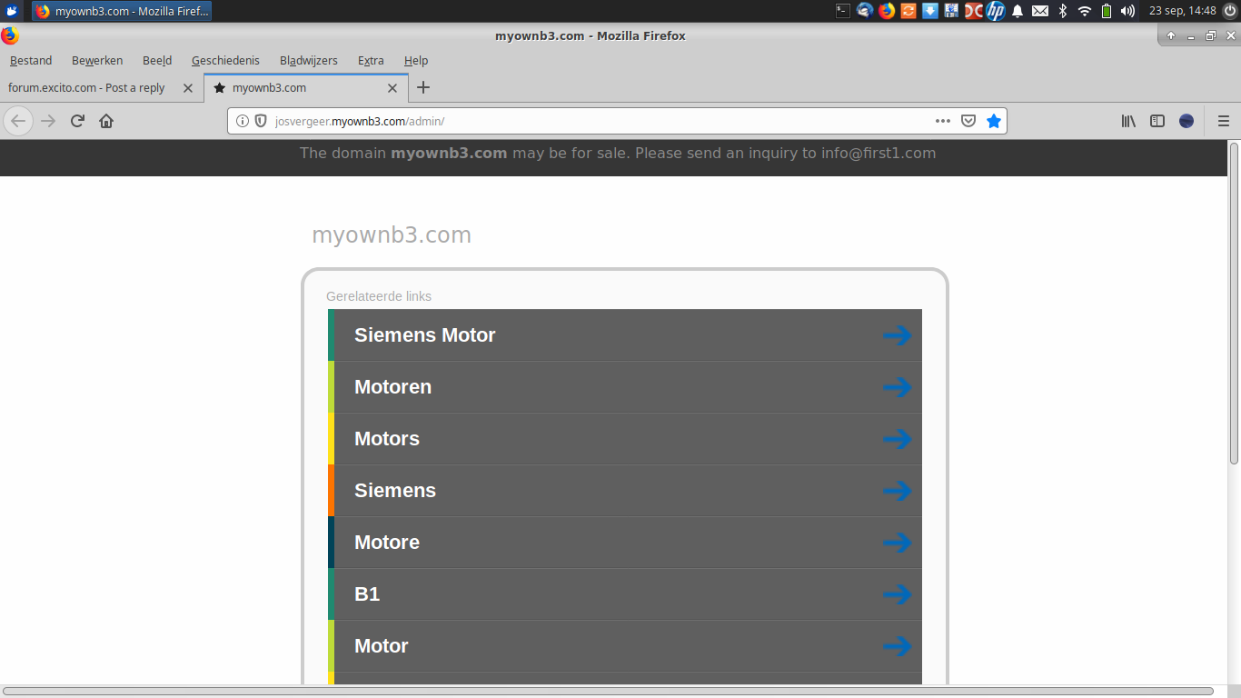Open the Extra menu

tap(371, 61)
